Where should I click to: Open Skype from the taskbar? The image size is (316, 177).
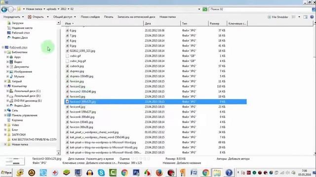[x=101, y=173]
